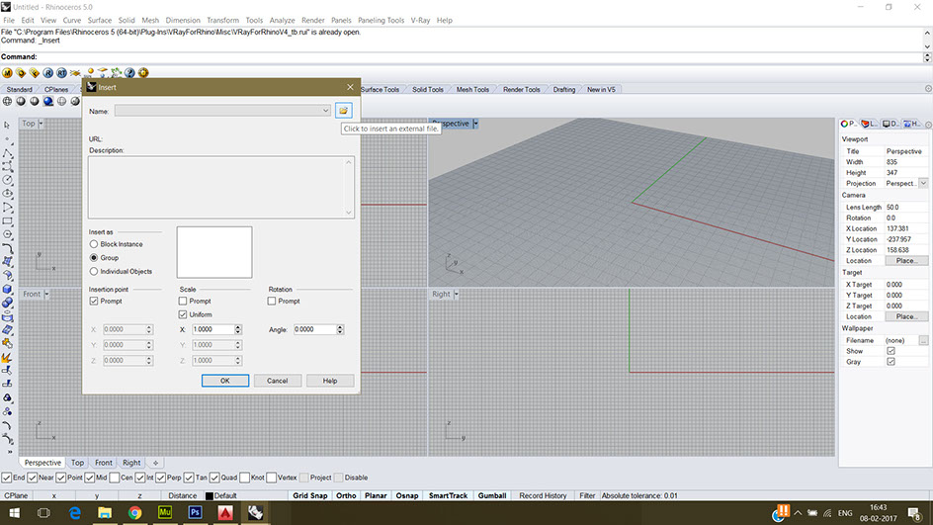Open the V-Ray menu
The height and width of the screenshot is (525, 933).
(x=420, y=20)
